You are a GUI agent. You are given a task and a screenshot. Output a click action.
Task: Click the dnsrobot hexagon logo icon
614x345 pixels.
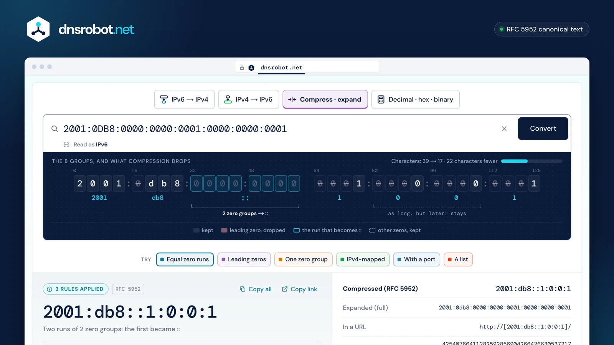(38, 29)
